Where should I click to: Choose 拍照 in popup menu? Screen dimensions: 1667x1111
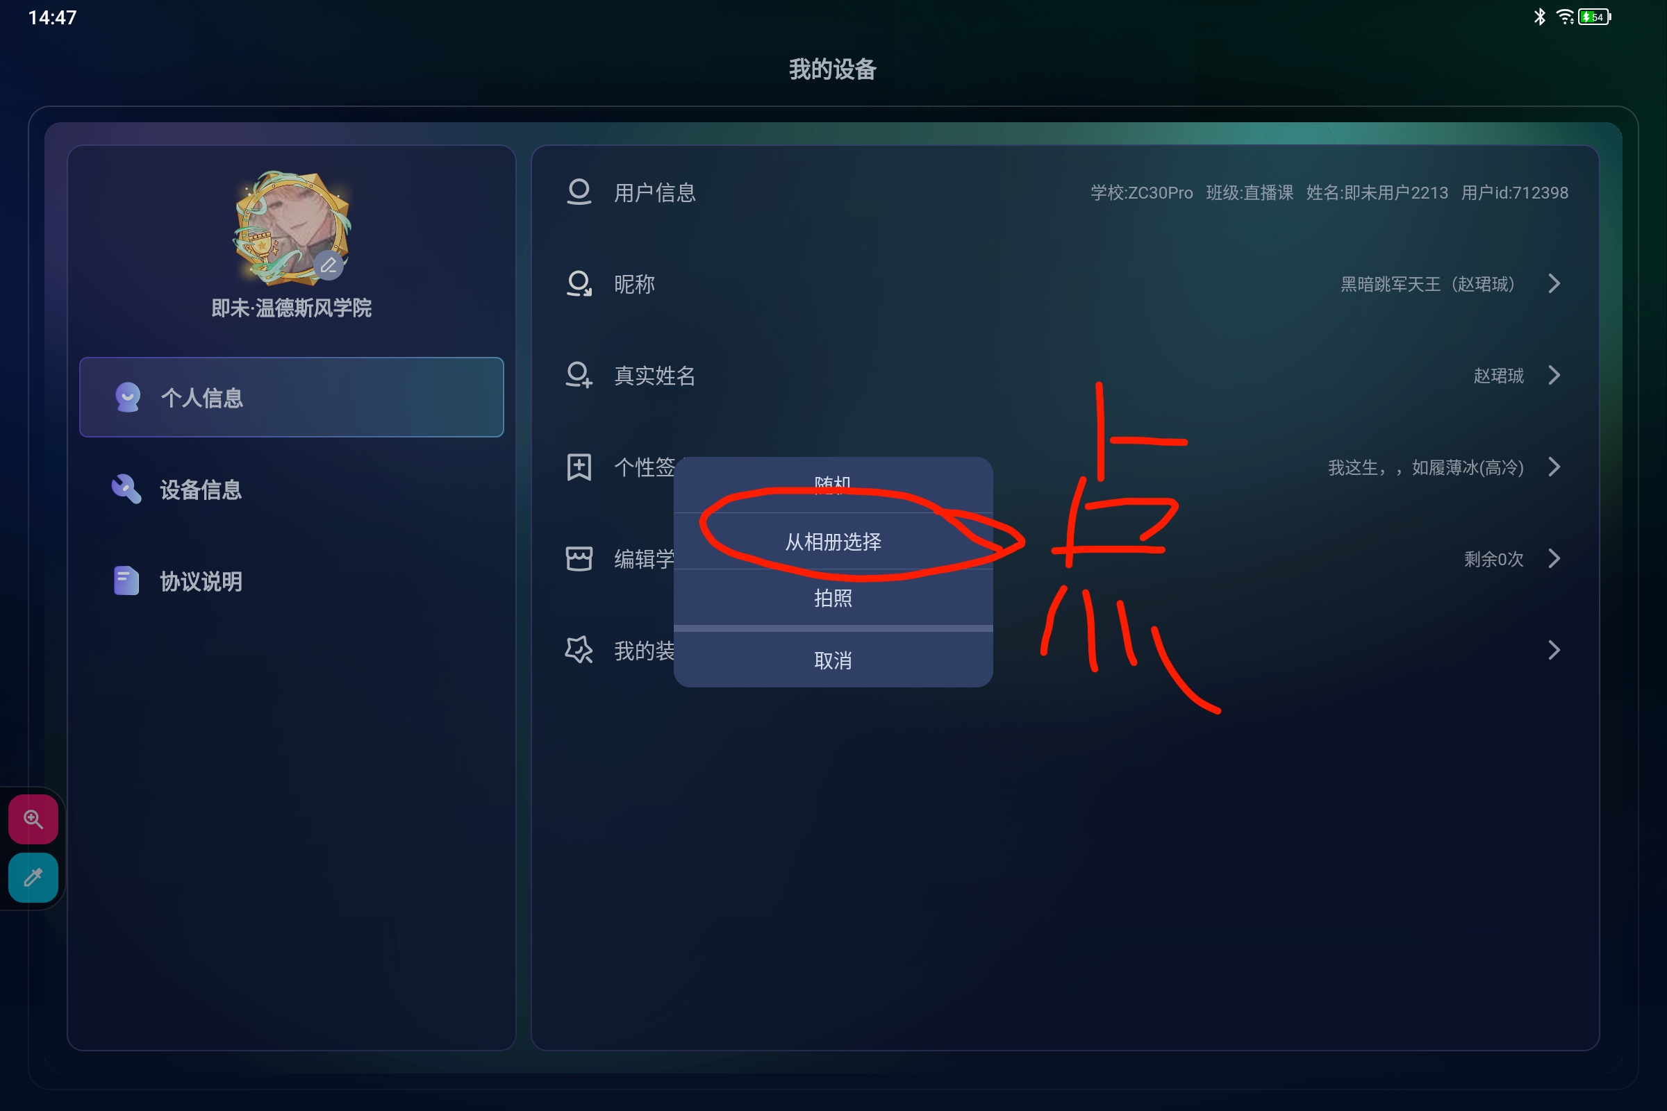coord(833,598)
